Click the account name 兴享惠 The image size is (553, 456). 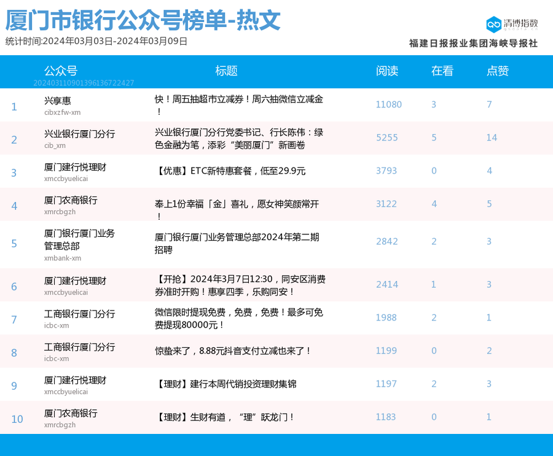tap(58, 101)
